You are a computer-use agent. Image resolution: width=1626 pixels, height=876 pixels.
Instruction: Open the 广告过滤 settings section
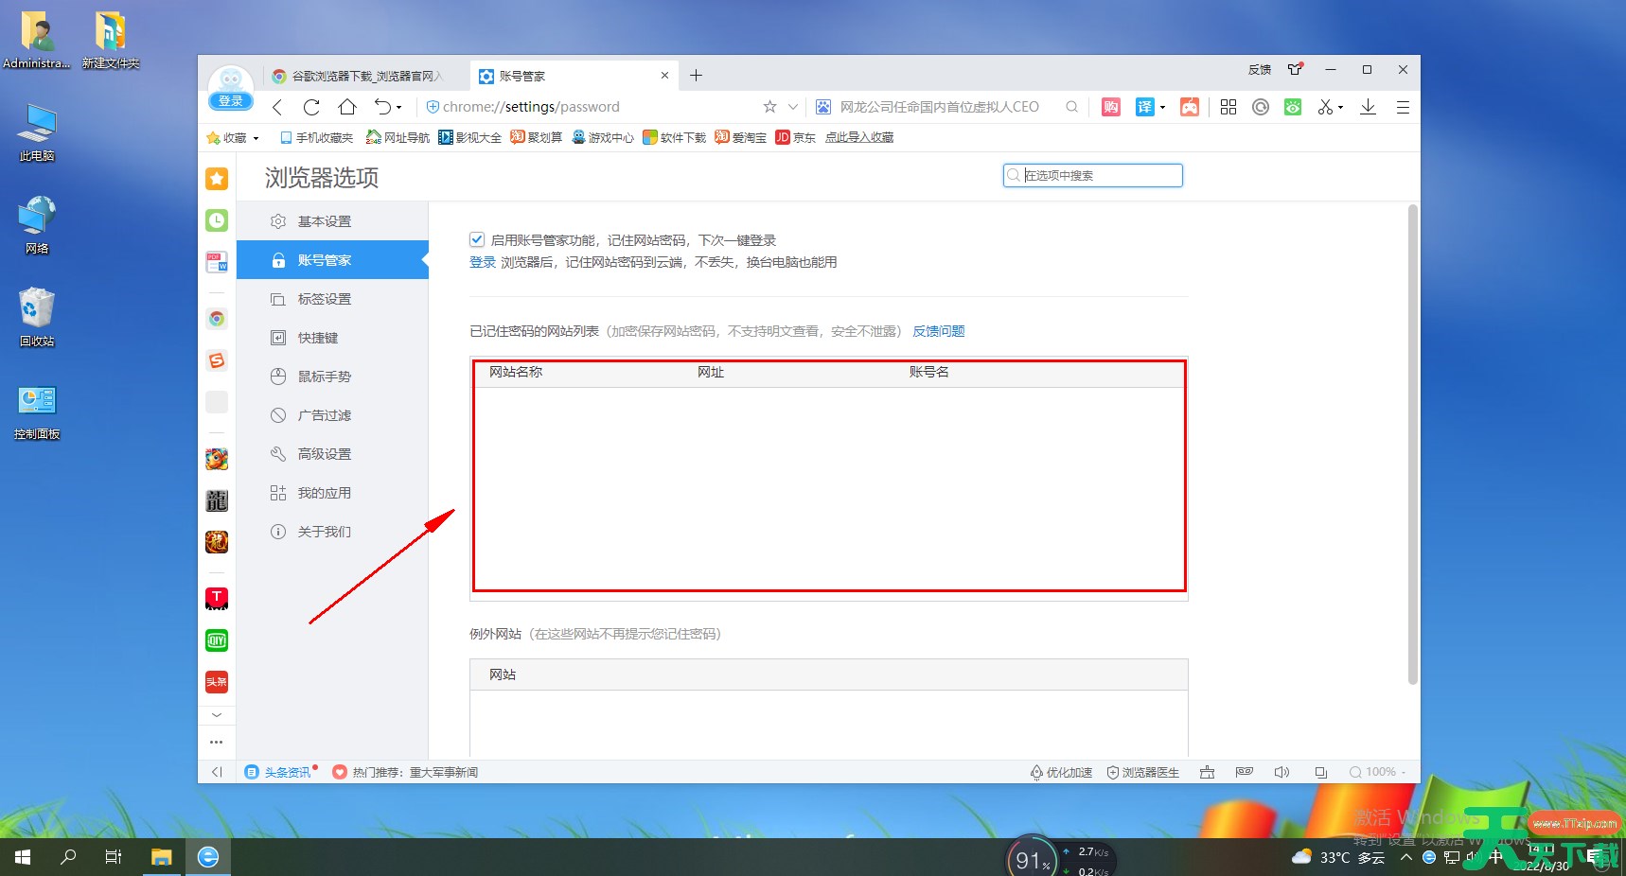[x=325, y=415]
